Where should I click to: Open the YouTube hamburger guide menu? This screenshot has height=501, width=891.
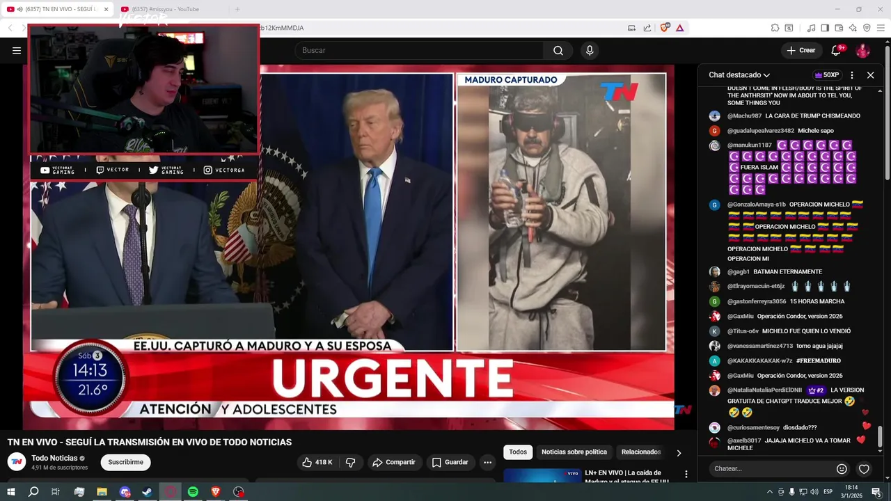(17, 50)
